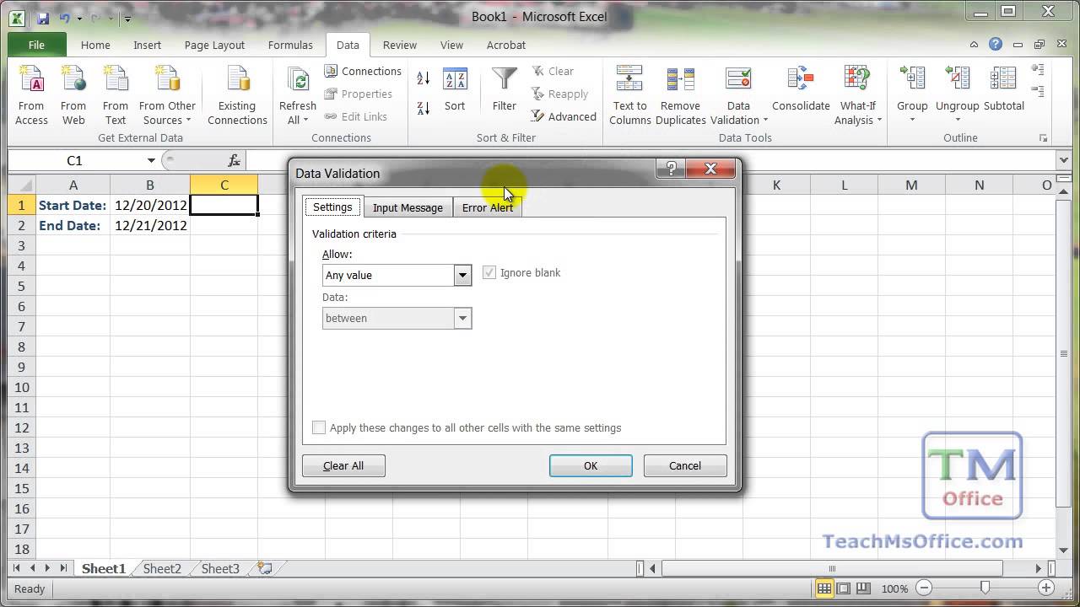Import data From Text
Screen dimensions: 1080x607
coord(116,95)
